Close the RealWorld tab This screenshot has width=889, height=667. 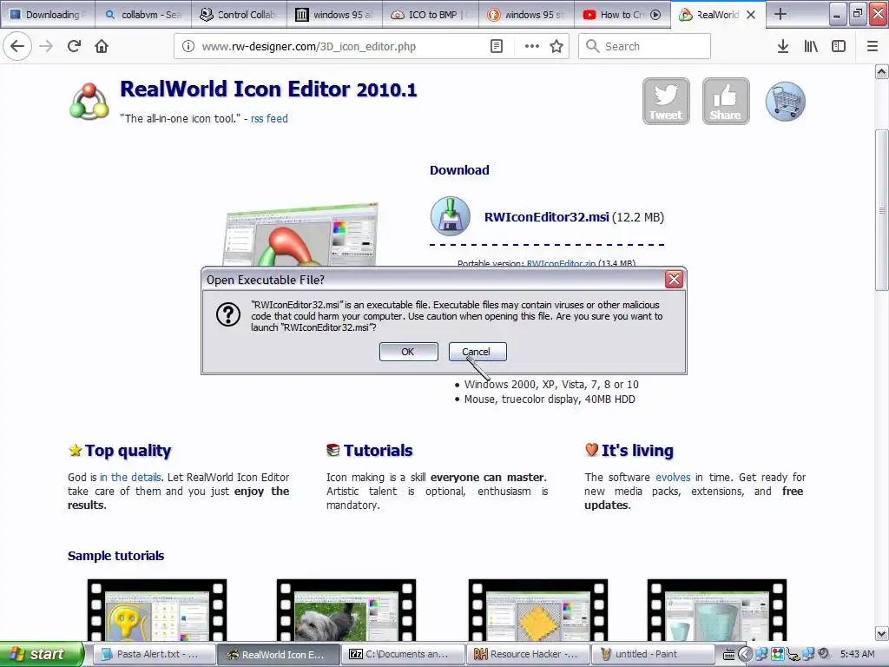751,15
